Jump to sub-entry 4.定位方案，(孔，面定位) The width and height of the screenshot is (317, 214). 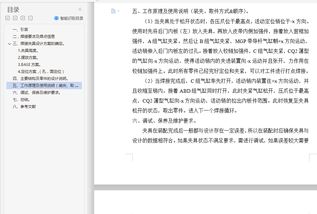(41, 71)
